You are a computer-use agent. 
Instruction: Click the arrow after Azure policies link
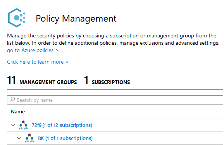57,51
